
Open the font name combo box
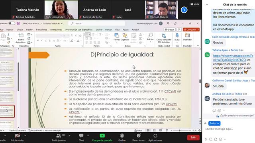point(49,35)
